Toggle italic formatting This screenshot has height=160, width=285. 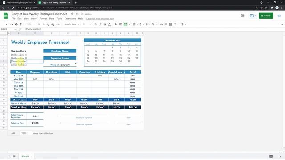[x=100, y=24]
